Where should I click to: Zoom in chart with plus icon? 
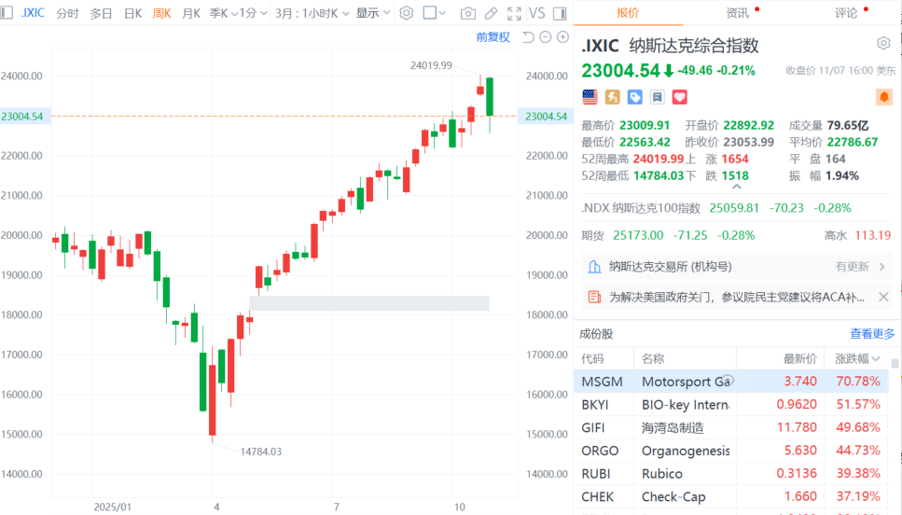562,37
